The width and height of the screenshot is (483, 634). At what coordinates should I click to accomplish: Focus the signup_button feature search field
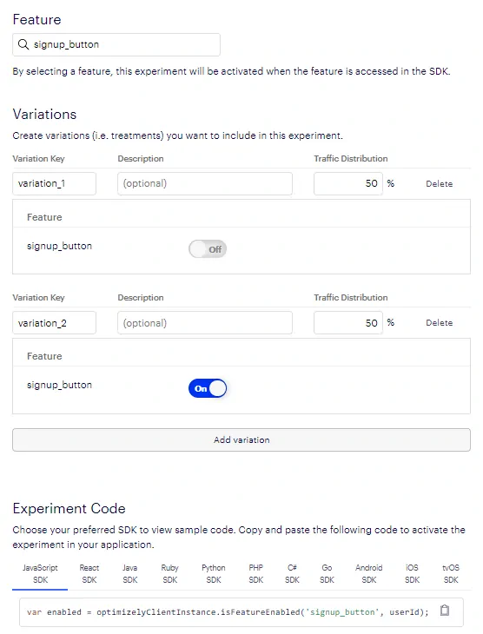(x=116, y=44)
